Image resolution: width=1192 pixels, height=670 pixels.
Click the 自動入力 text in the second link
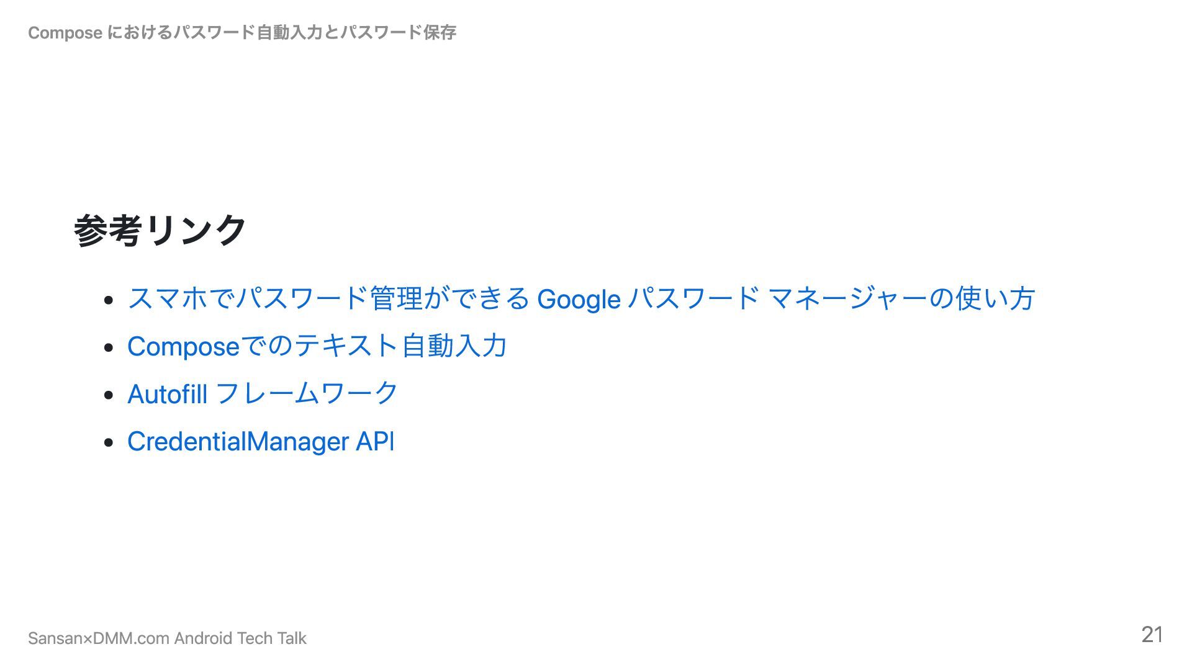454,346
